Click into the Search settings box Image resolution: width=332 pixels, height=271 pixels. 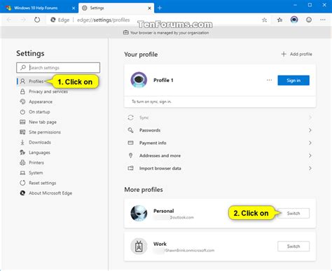coord(58,67)
